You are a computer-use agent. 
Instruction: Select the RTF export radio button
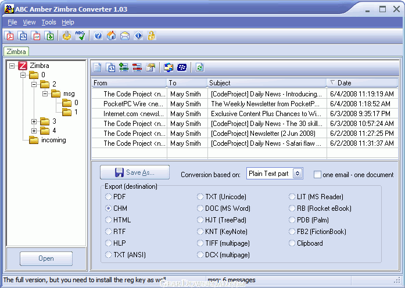point(108,232)
